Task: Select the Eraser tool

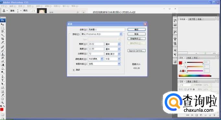Action: pyautogui.click(x=2, y=61)
